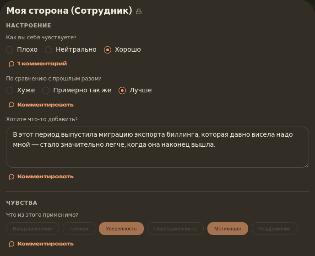Screen dimensions: 315x256
Task: Click the comment bubble icon under Лучше radio row
Action: coord(11,105)
